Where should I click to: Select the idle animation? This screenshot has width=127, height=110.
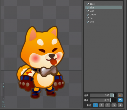[x=104, y=7]
